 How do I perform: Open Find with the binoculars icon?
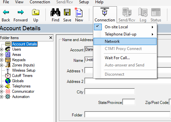pos(55,12)
